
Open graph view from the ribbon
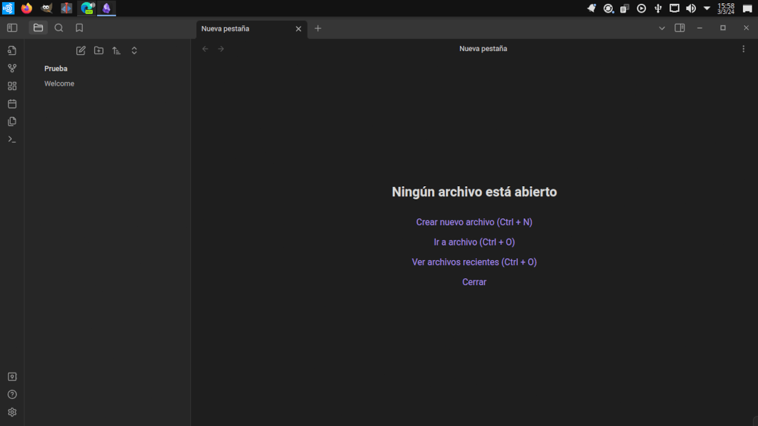pyautogui.click(x=12, y=68)
